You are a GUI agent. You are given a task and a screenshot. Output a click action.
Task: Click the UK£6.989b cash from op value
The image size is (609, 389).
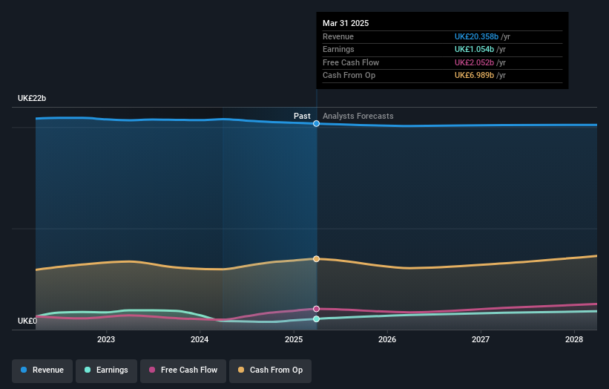click(x=474, y=76)
